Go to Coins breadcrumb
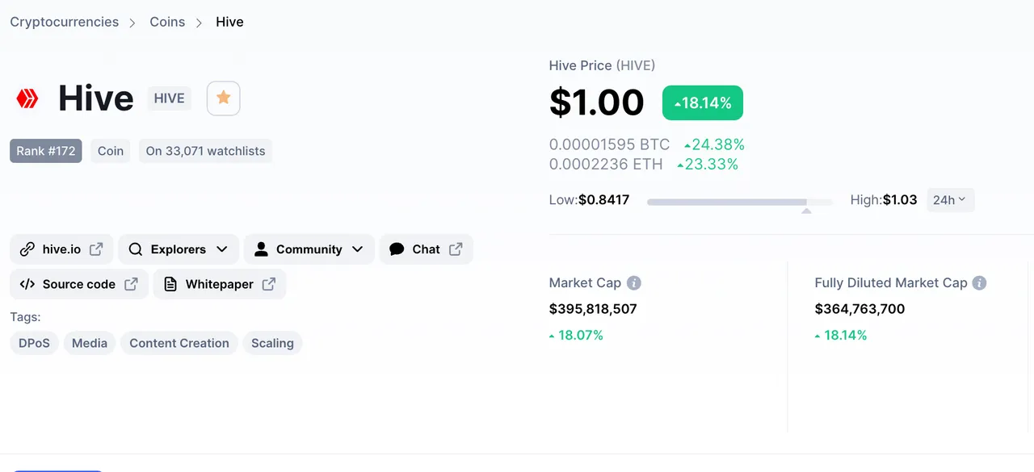Image resolution: width=1034 pixels, height=472 pixels. click(167, 22)
